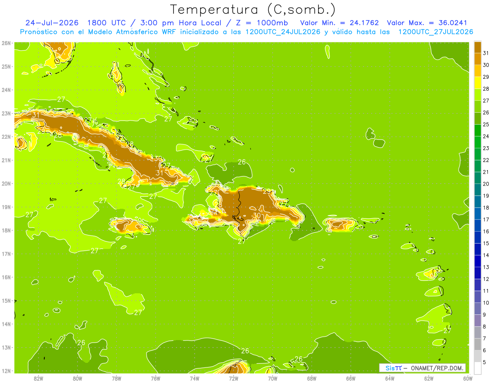This screenshot has height=384, width=497.
Task: Click the "16N" latitude axis label
Action: point(6,277)
